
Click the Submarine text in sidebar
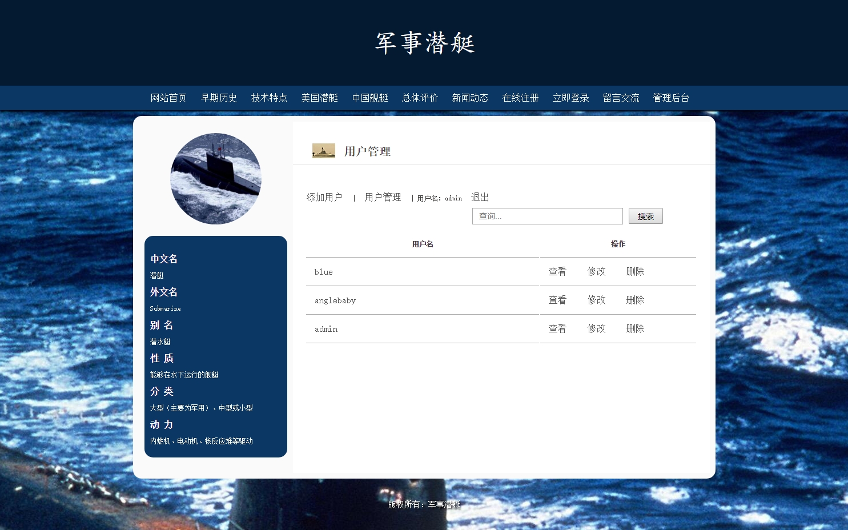(165, 308)
